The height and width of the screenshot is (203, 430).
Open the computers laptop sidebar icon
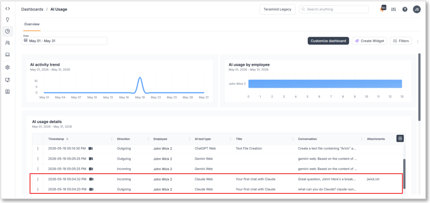coord(8,55)
